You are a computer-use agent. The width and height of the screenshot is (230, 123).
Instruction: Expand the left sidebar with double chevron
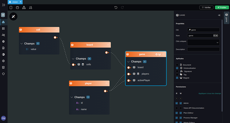click(3, 5)
